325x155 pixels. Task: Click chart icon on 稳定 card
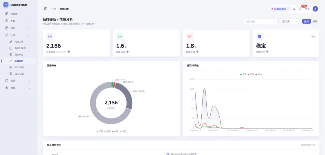pyautogui.click(x=260, y=36)
